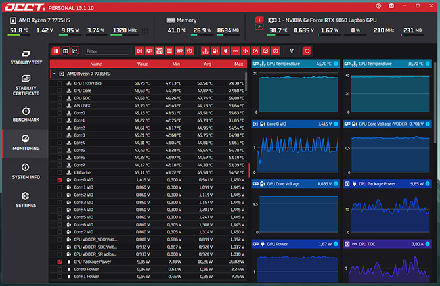Viewport: 440px width, 286px height.
Task: Open the System Info section
Action: click(26, 172)
